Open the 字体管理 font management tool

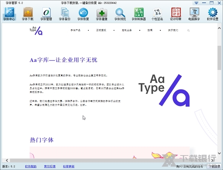(x=46, y=14)
